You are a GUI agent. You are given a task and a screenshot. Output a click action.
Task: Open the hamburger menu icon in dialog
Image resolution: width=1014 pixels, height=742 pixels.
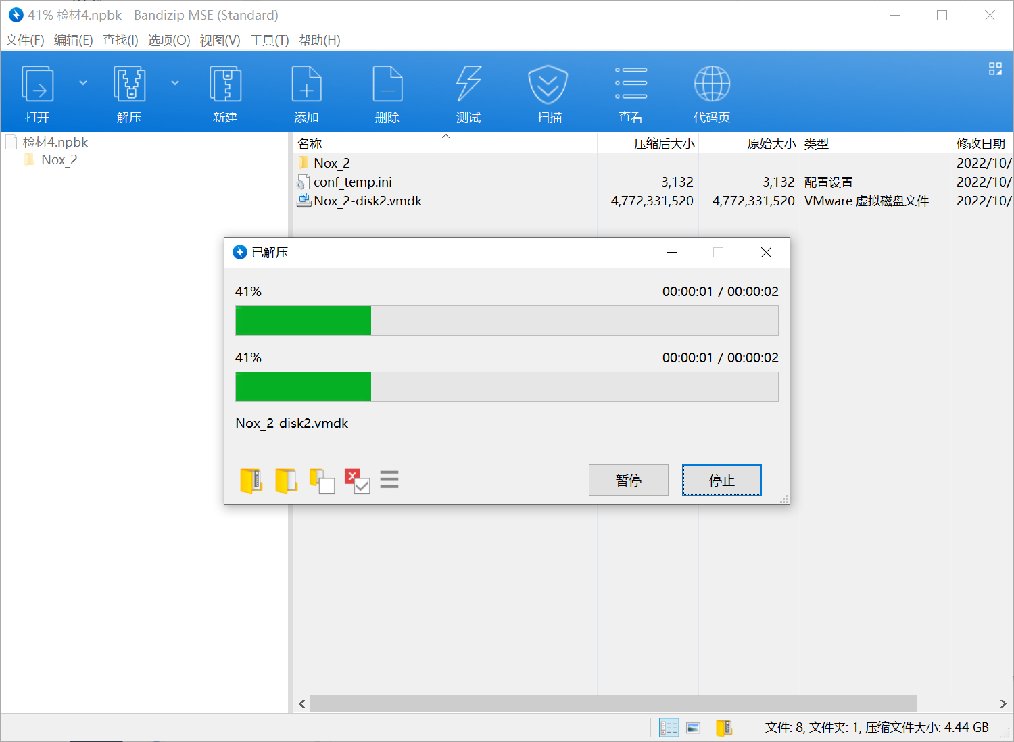[389, 479]
